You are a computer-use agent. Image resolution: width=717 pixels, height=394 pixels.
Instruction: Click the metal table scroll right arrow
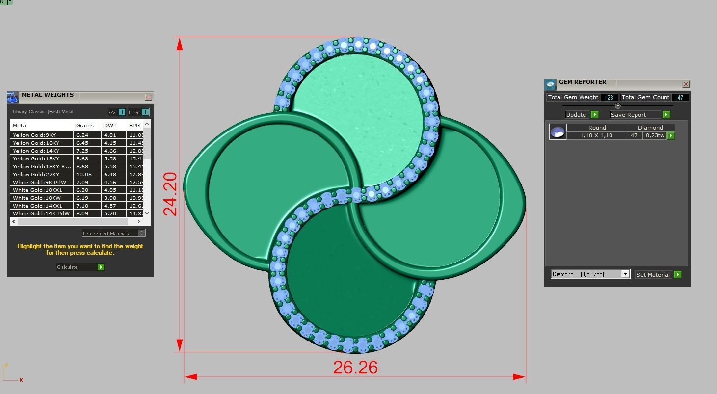tap(139, 221)
